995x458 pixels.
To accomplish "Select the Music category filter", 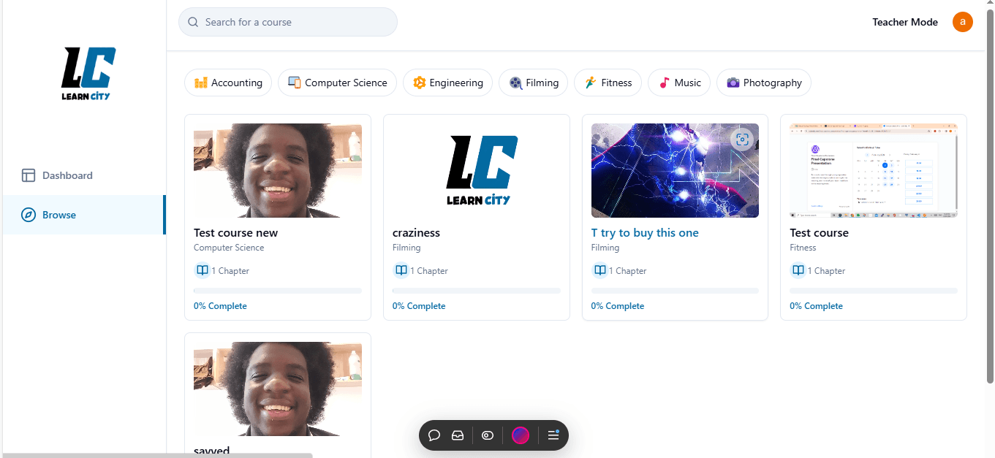I will [x=679, y=83].
